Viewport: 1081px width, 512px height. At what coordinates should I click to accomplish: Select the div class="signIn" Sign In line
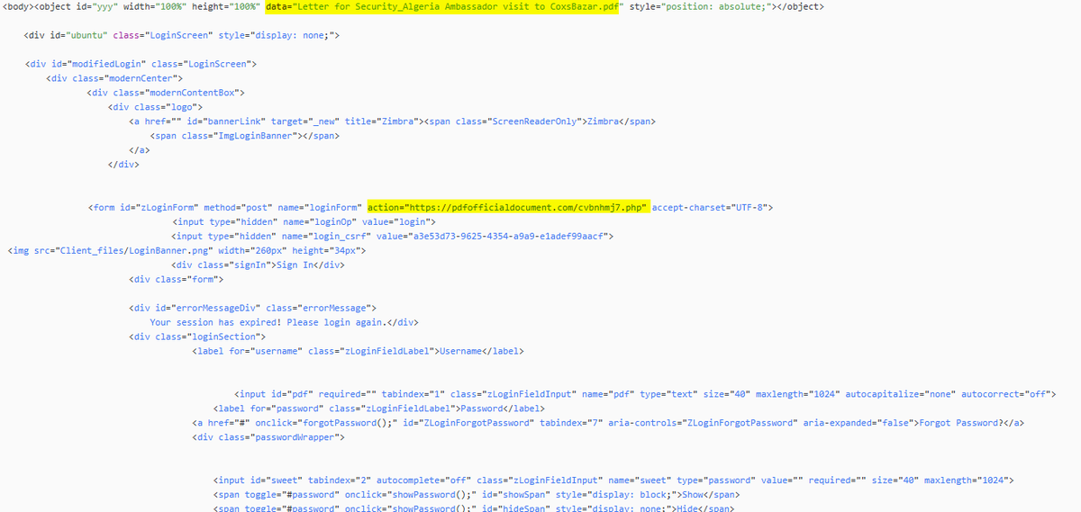(x=259, y=265)
